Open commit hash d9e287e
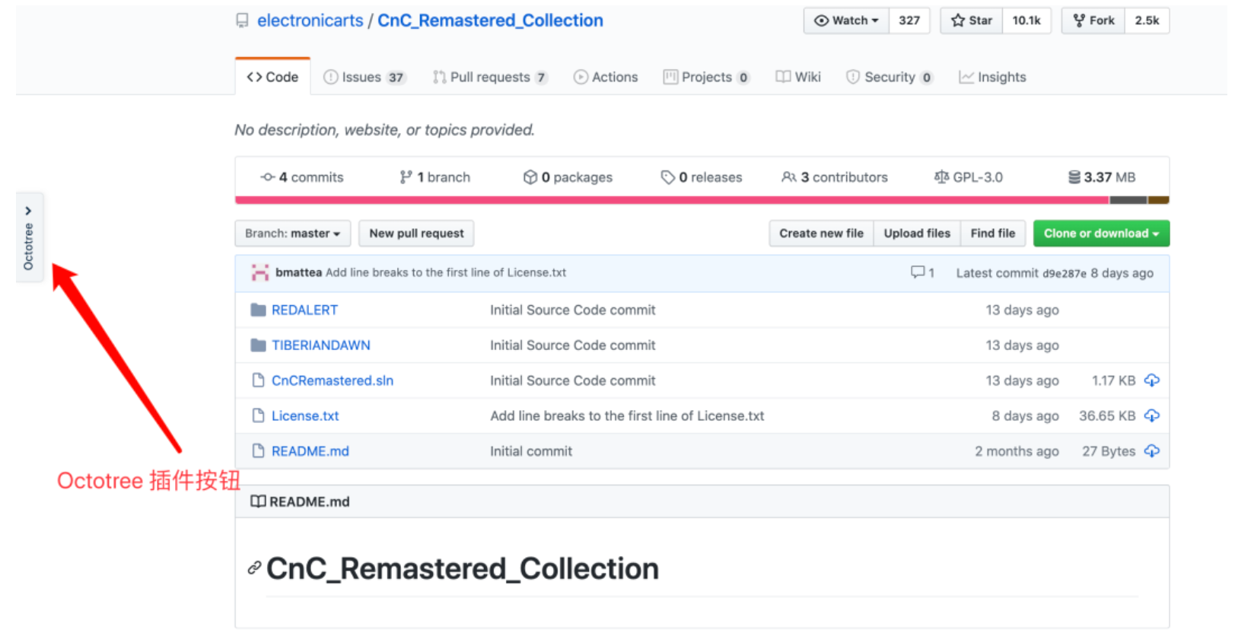Image resolution: width=1238 pixels, height=633 pixels. click(1065, 273)
